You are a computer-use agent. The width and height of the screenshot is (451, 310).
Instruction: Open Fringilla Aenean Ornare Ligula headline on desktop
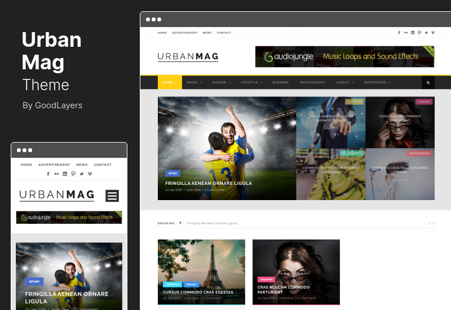coord(209,184)
